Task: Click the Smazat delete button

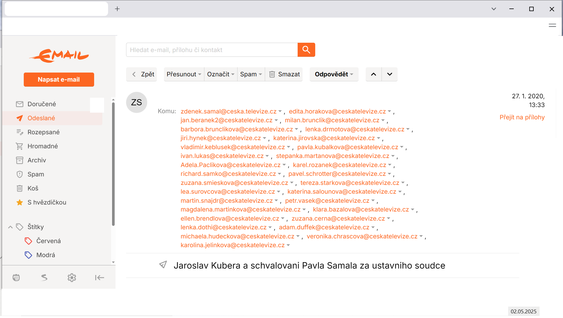Action: click(284, 74)
